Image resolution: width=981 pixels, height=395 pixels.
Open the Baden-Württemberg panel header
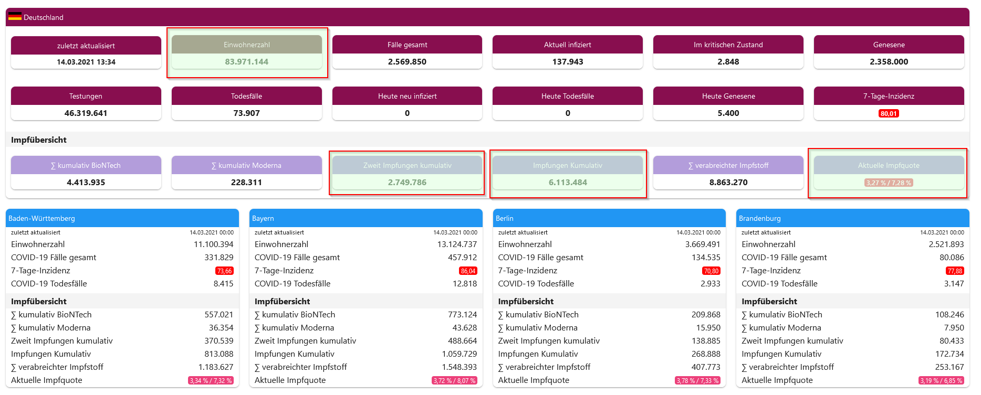pyautogui.click(x=122, y=218)
